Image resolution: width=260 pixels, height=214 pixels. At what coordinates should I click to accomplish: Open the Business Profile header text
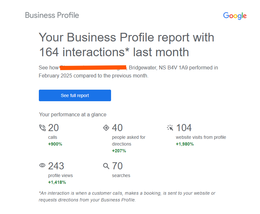[52, 15]
